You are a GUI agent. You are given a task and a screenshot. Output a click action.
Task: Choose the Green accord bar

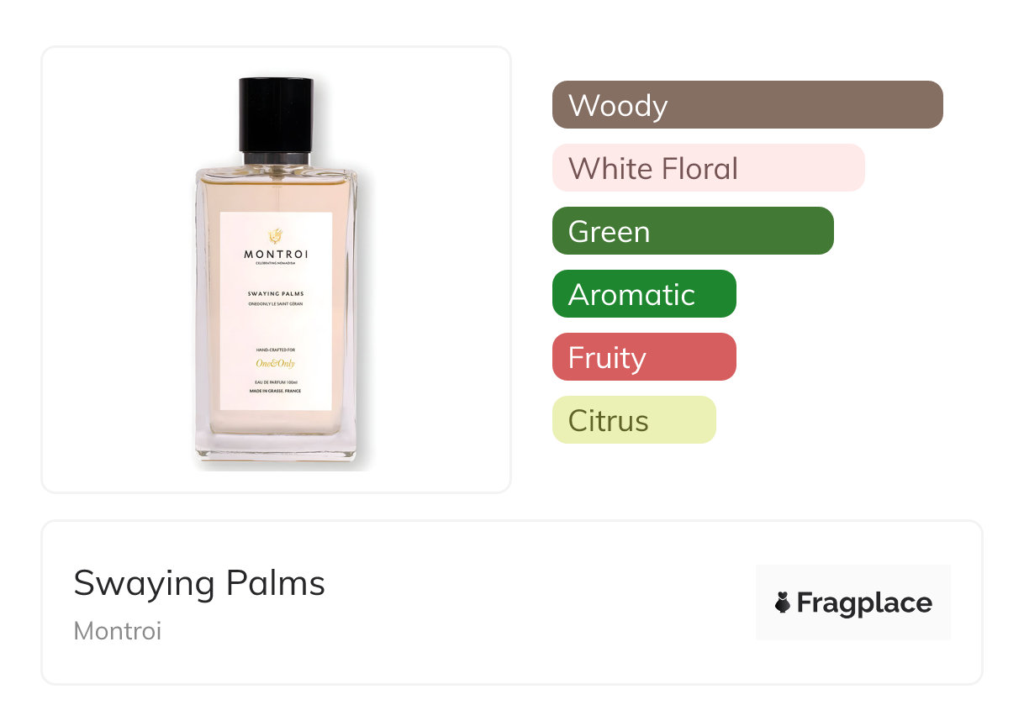click(693, 231)
